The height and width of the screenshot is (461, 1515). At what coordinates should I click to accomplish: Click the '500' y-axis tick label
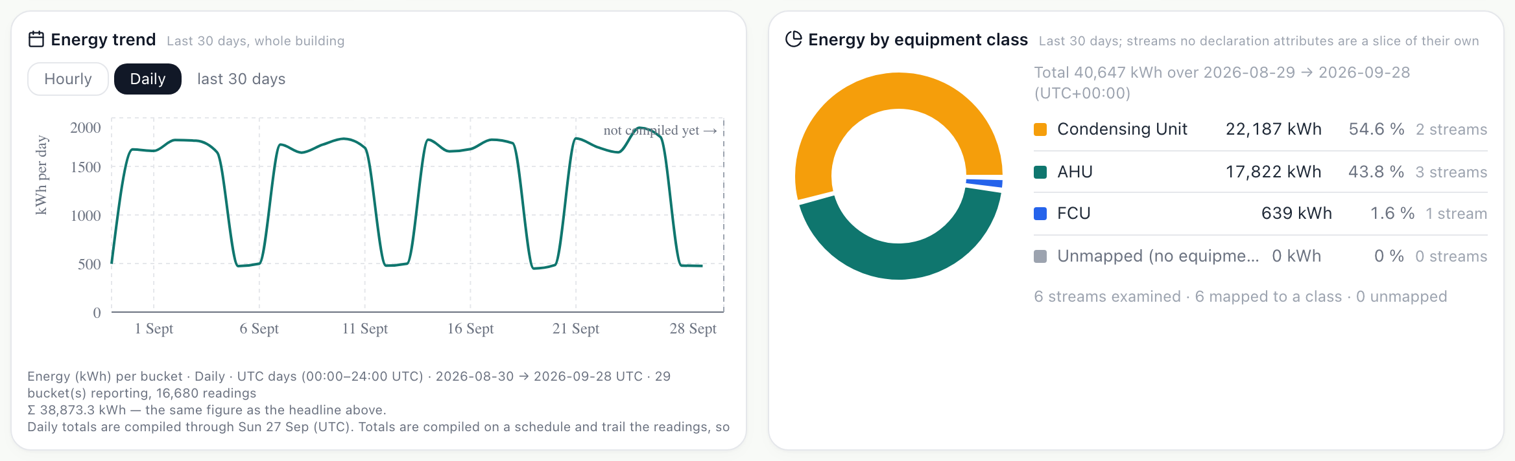pos(89,264)
